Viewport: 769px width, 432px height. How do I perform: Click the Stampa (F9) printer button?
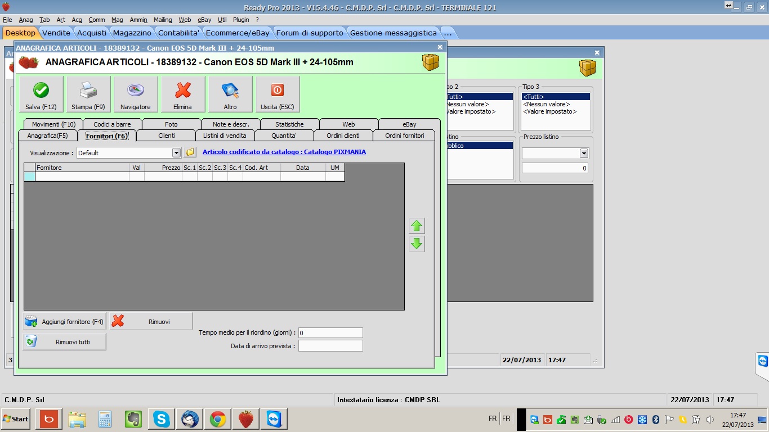point(88,94)
